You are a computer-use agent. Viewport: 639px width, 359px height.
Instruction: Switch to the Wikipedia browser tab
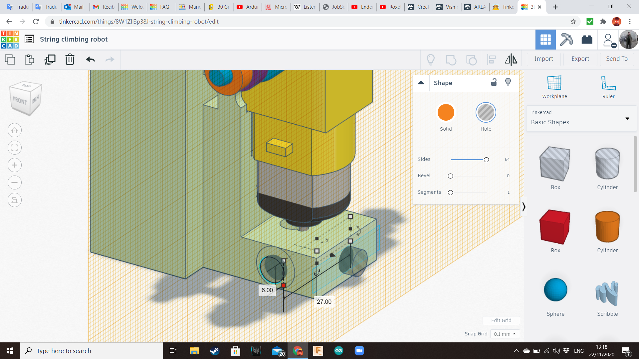coord(305,7)
